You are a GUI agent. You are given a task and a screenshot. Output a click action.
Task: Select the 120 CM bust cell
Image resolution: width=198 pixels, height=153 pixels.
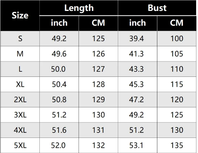point(177,99)
